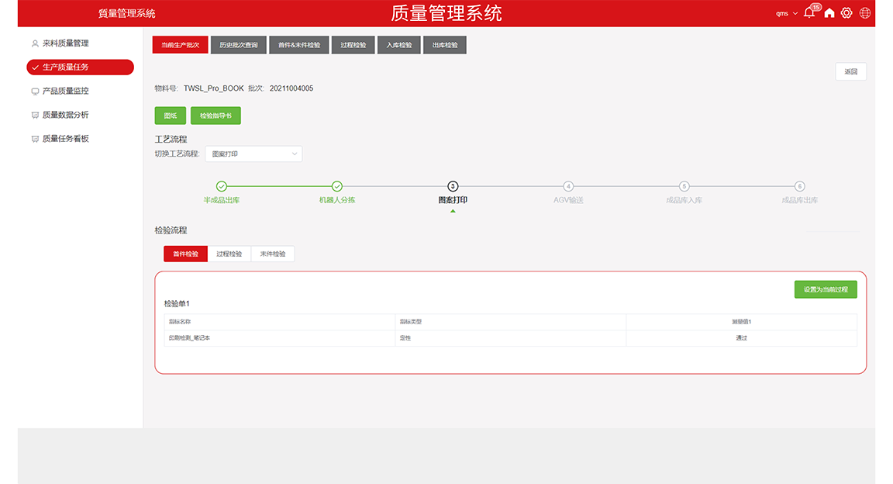Image resolution: width=893 pixels, height=484 pixels.
Task: Click the 半成品出库 completed step checkmark
Action: [x=221, y=186]
